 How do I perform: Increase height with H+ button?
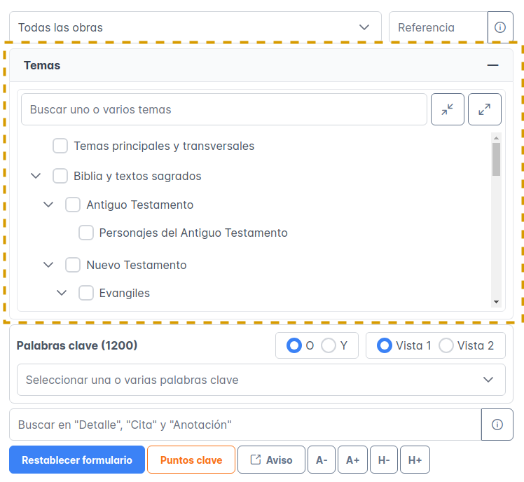click(x=415, y=460)
